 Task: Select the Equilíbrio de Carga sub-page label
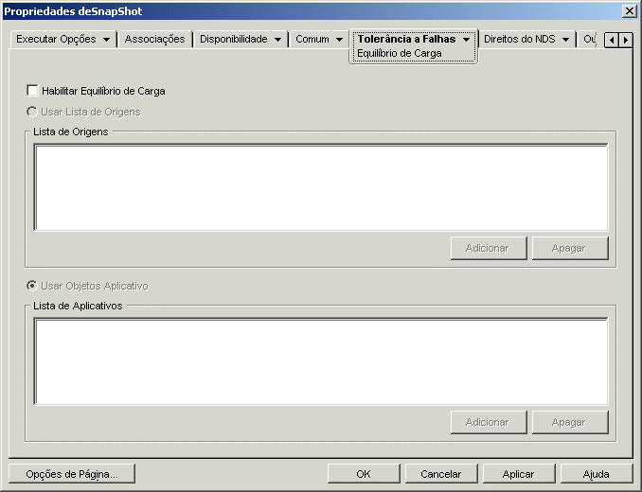click(400, 54)
